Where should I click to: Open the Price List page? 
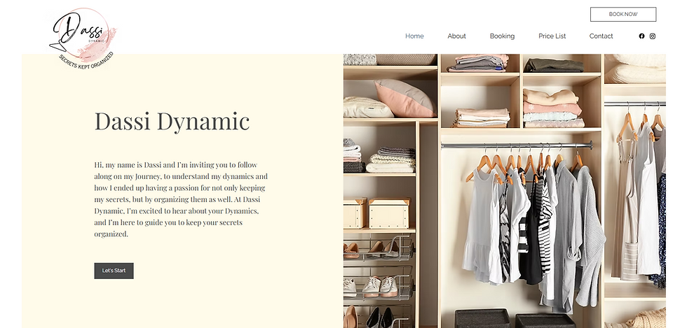pyautogui.click(x=552, y=36)
